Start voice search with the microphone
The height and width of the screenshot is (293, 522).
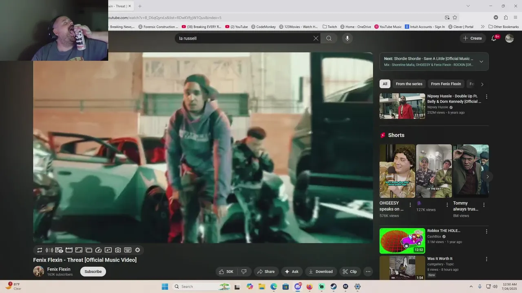(347, 38)
